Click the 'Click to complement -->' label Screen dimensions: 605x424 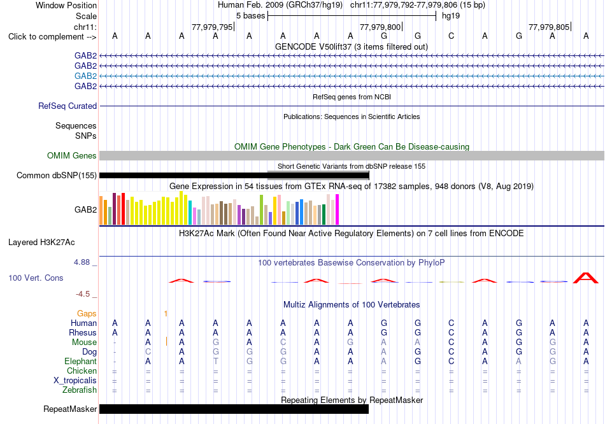(x=52, y=37)
